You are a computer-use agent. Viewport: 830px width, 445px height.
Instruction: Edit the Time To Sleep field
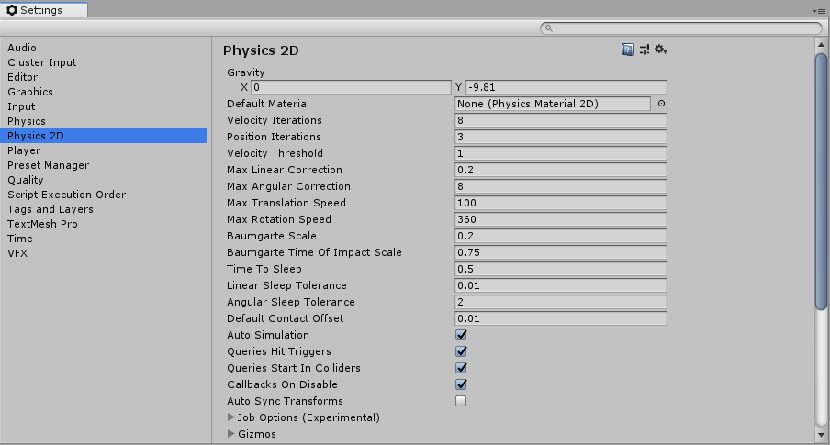click(x=561, y=269)
